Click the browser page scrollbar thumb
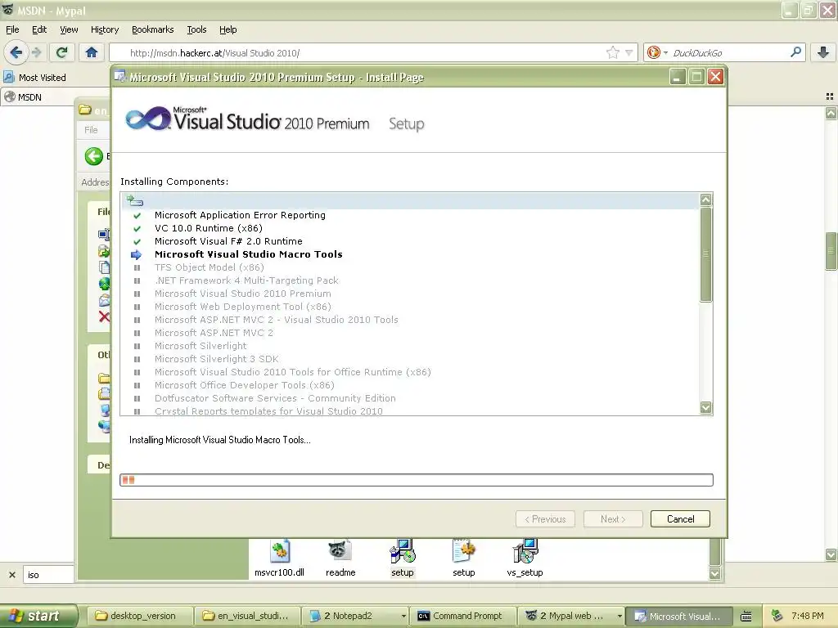Viewport: 838px width, 628px height. (x=831, y=251)
